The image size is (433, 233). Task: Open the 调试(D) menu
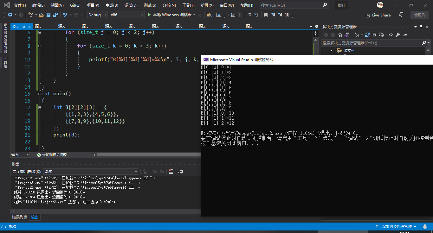(x=131, y=5)
